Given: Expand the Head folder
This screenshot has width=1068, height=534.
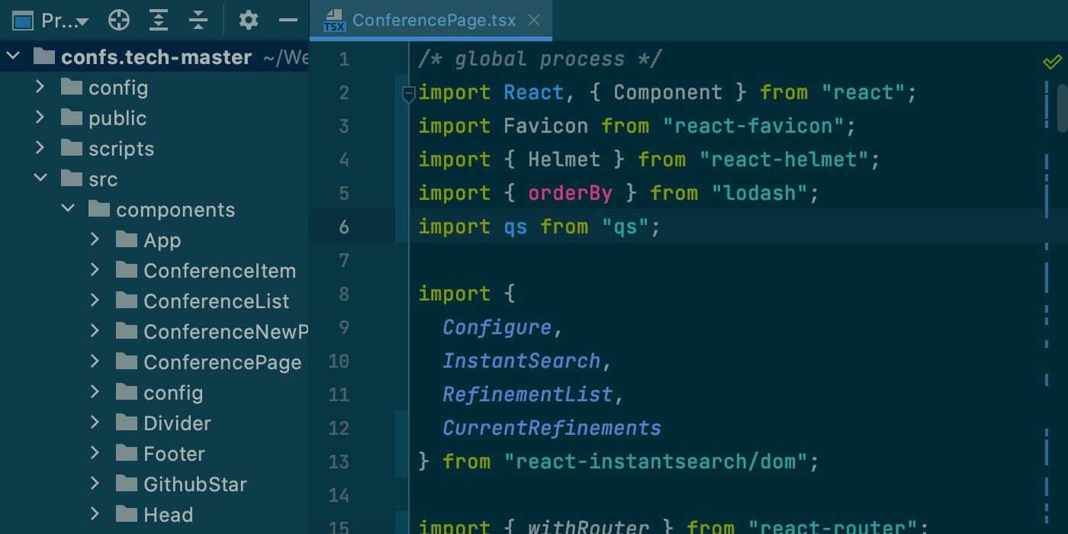Looking at the screenshot, I should [95, 515].
